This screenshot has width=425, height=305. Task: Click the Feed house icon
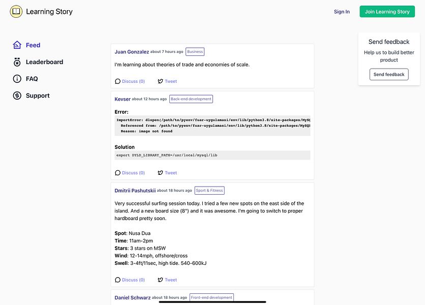pos(17,45)
